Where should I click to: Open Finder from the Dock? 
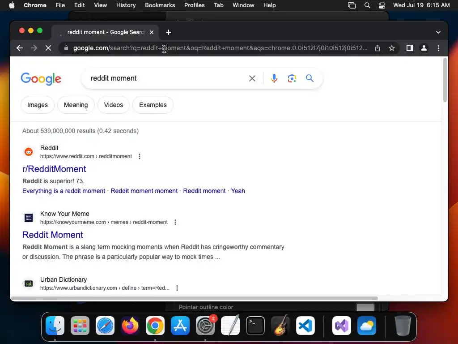coord(55,326)
